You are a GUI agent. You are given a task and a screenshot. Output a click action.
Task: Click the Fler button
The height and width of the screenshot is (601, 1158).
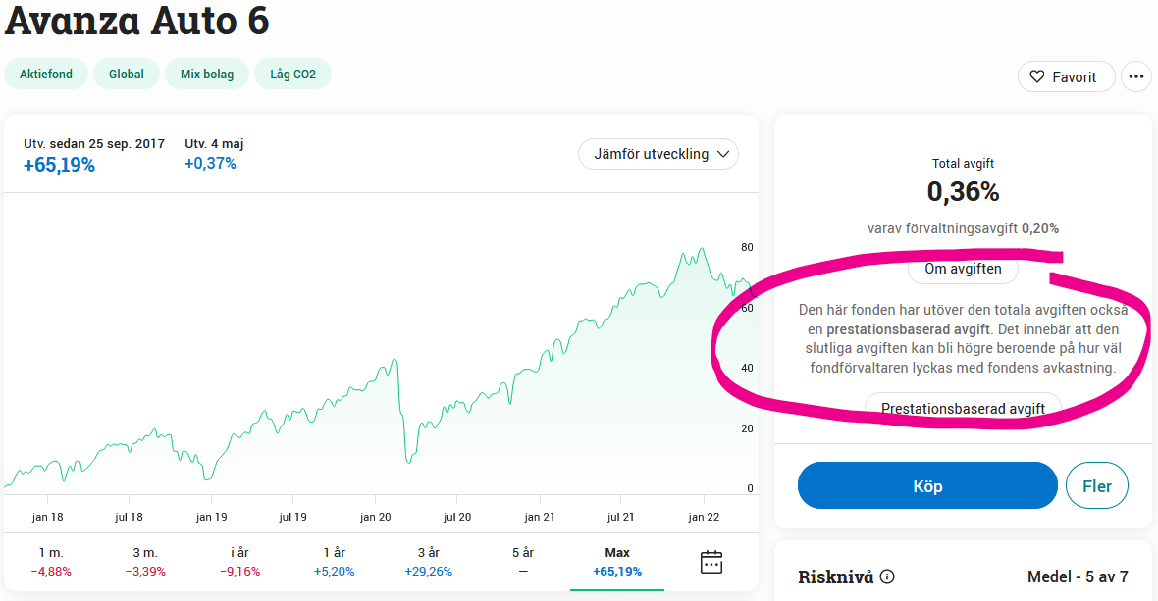[x=1097, y=486]
